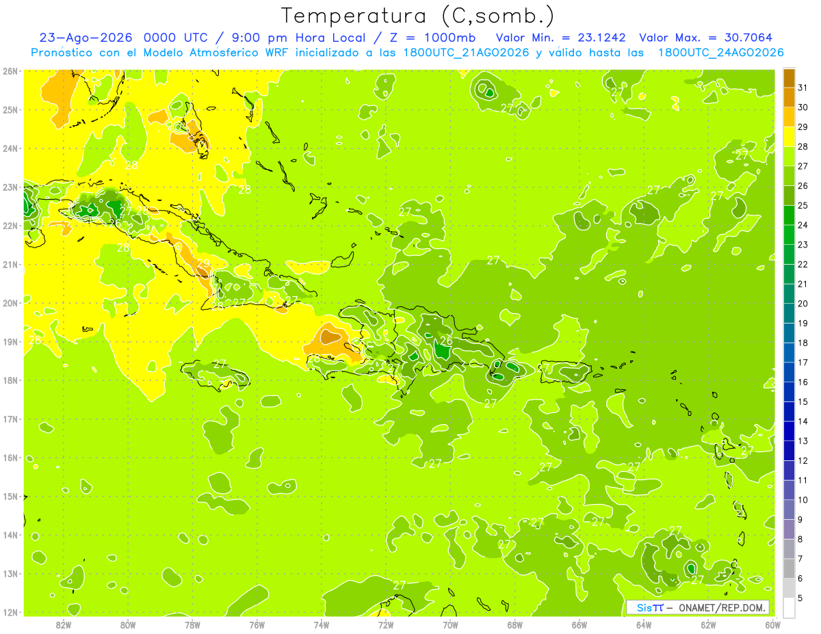Image resolution: width=821 pixels, height=634 pixels.
Task: Click the color bar segment between 29 and 30
Action: pos(789,118)
